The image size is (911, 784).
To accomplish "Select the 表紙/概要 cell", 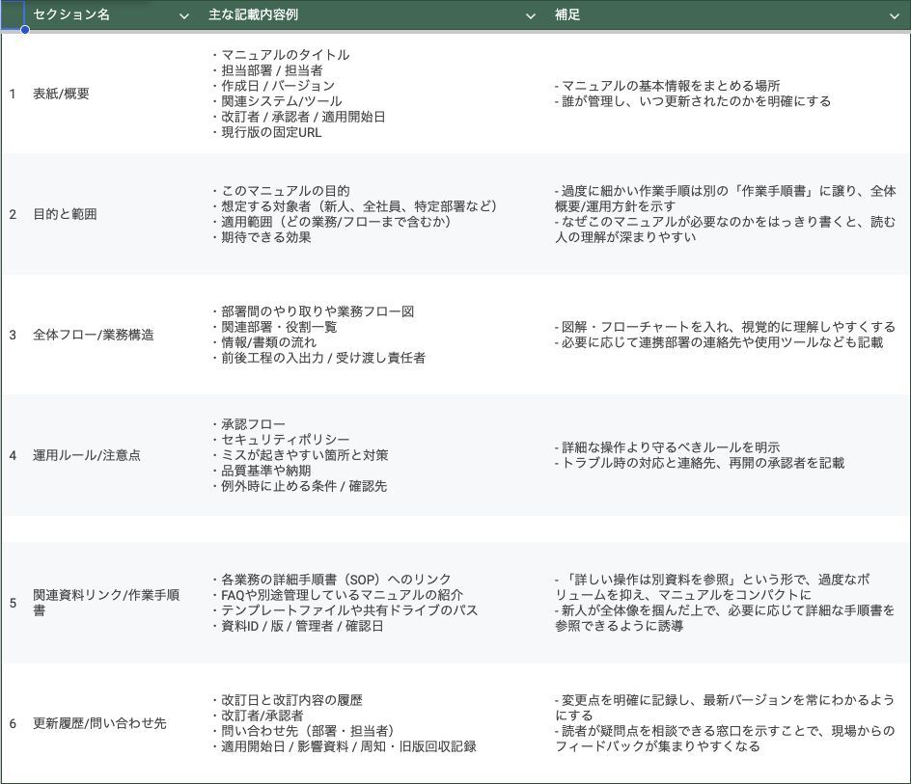I will (113, 94).
